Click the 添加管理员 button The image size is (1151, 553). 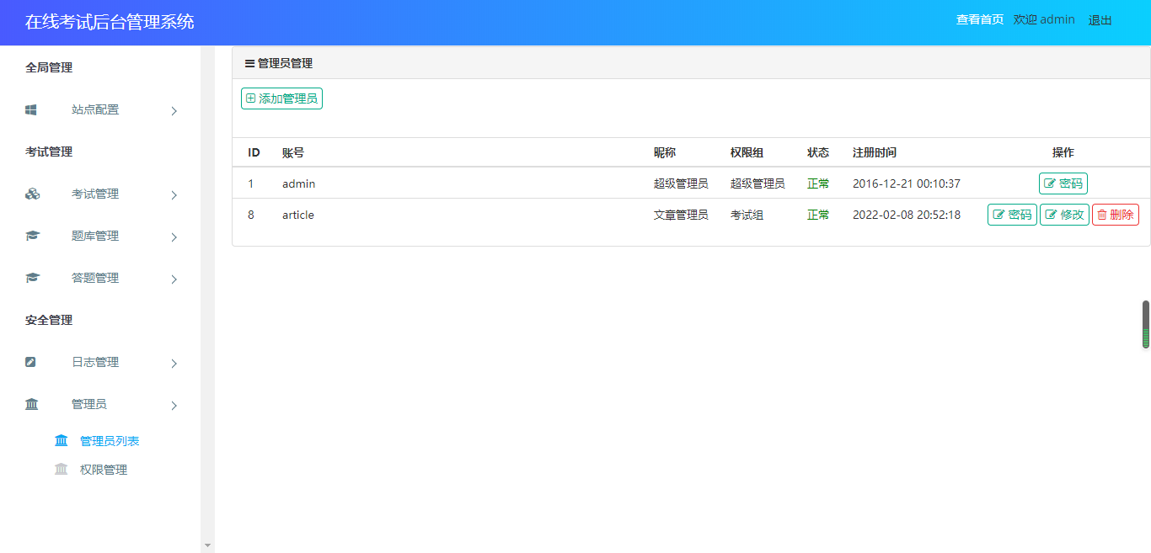[x=281, y=98]
